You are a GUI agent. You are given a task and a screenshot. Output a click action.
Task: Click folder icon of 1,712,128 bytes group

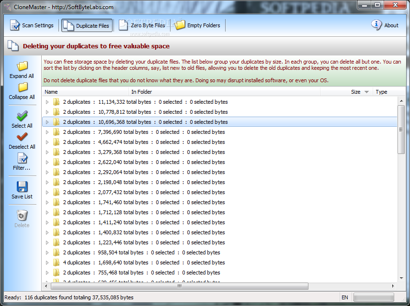56,212
